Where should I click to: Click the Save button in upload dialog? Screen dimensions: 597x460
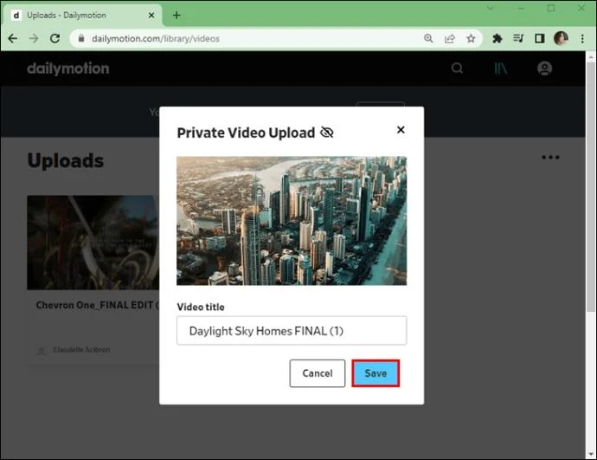tap(376, 373)
